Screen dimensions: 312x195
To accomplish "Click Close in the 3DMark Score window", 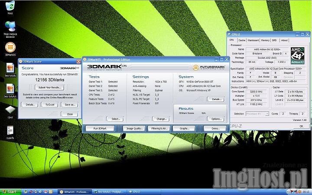I will click(70, 114).
